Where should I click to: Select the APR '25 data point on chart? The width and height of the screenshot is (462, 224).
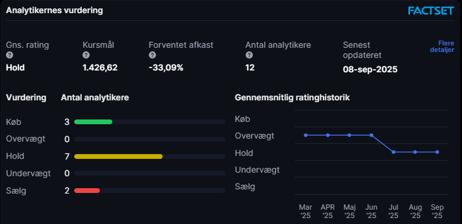coord(328,135)
